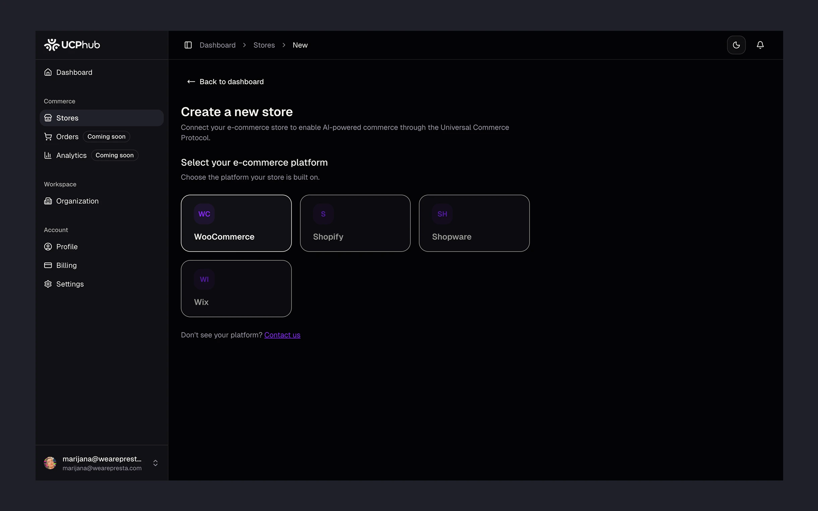
Task: Click the S badge icon on Shopify
Action: point(323,214)
